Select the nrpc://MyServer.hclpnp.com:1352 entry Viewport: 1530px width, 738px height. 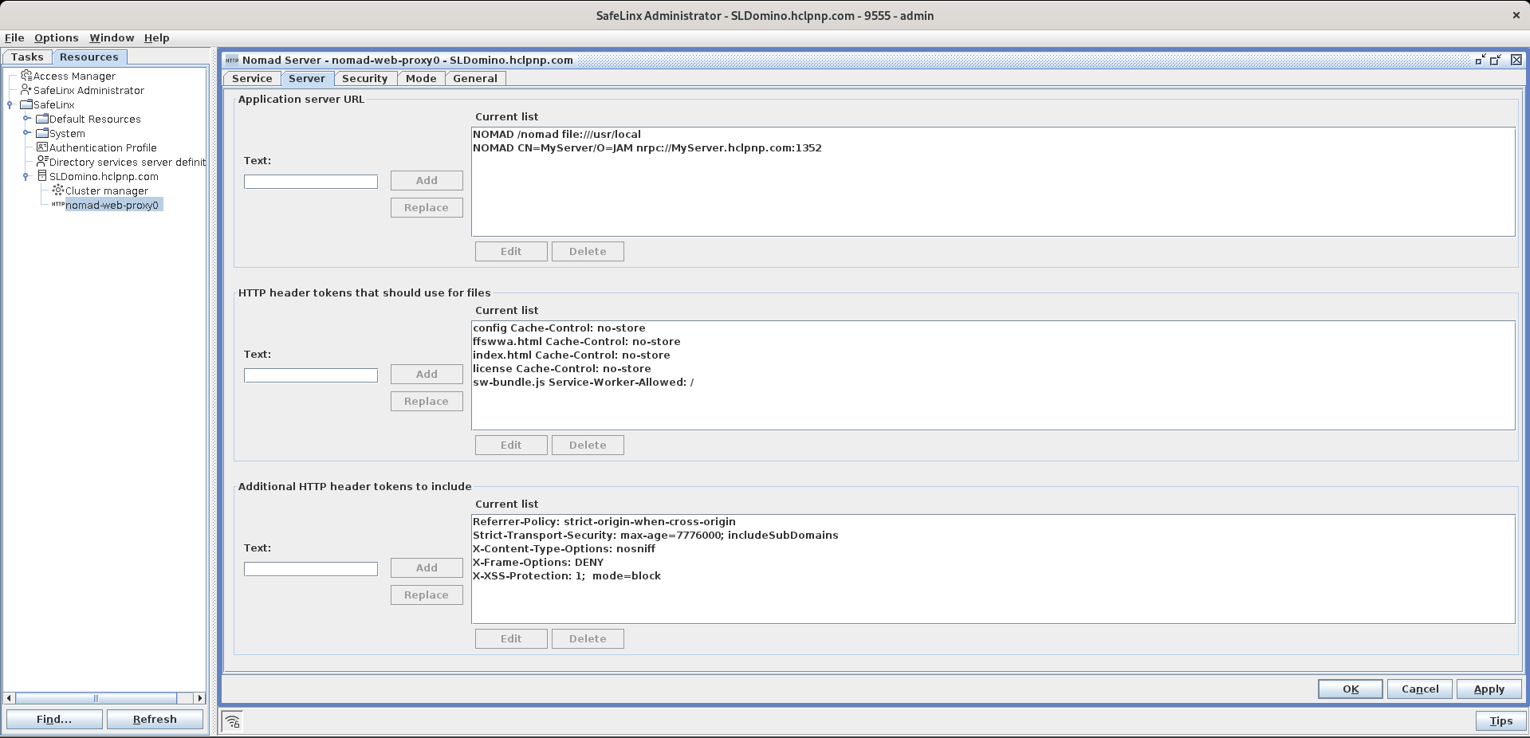point(993,147)
